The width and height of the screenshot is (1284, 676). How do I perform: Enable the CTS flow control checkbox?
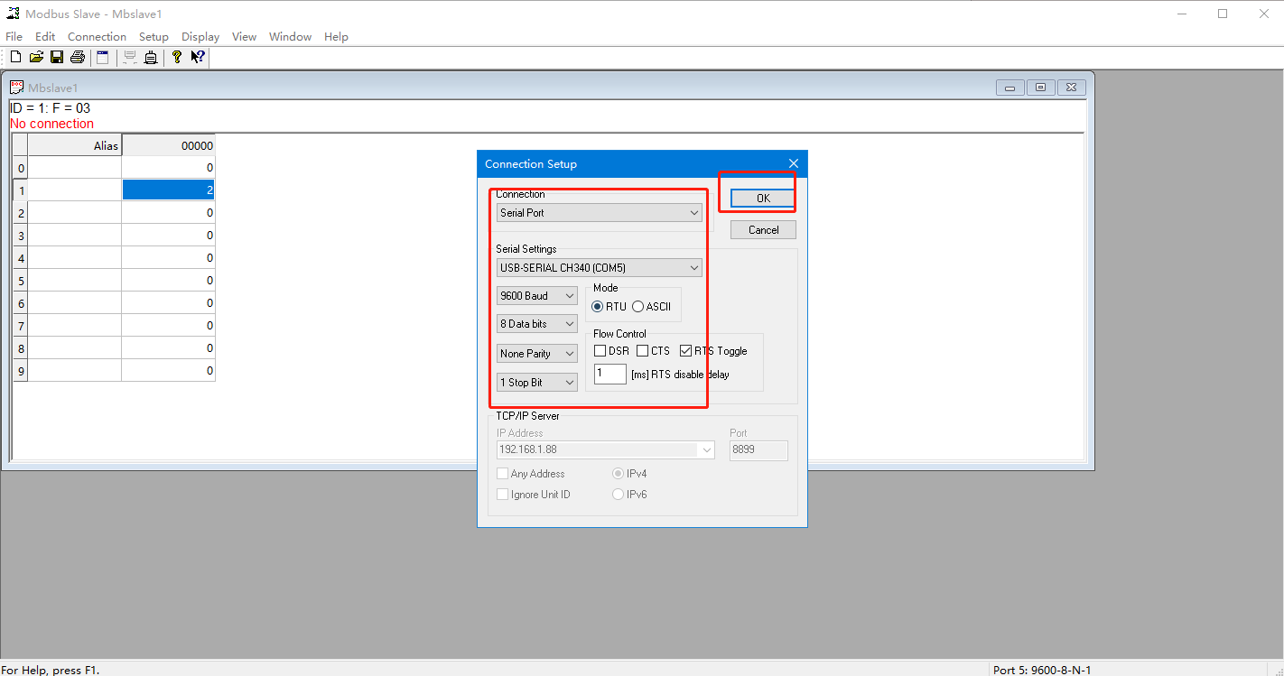pos(643,351)
